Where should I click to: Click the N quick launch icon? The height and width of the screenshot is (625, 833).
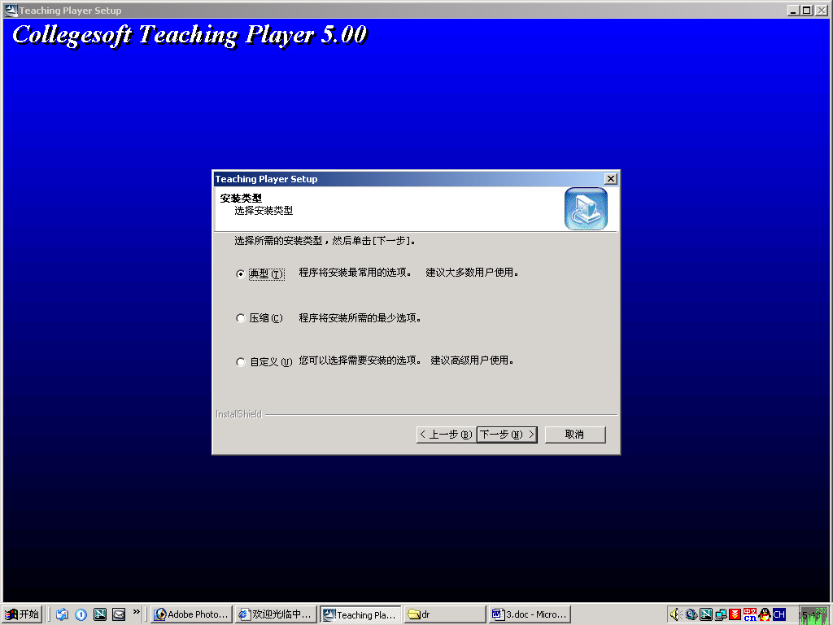pos(100,614)
